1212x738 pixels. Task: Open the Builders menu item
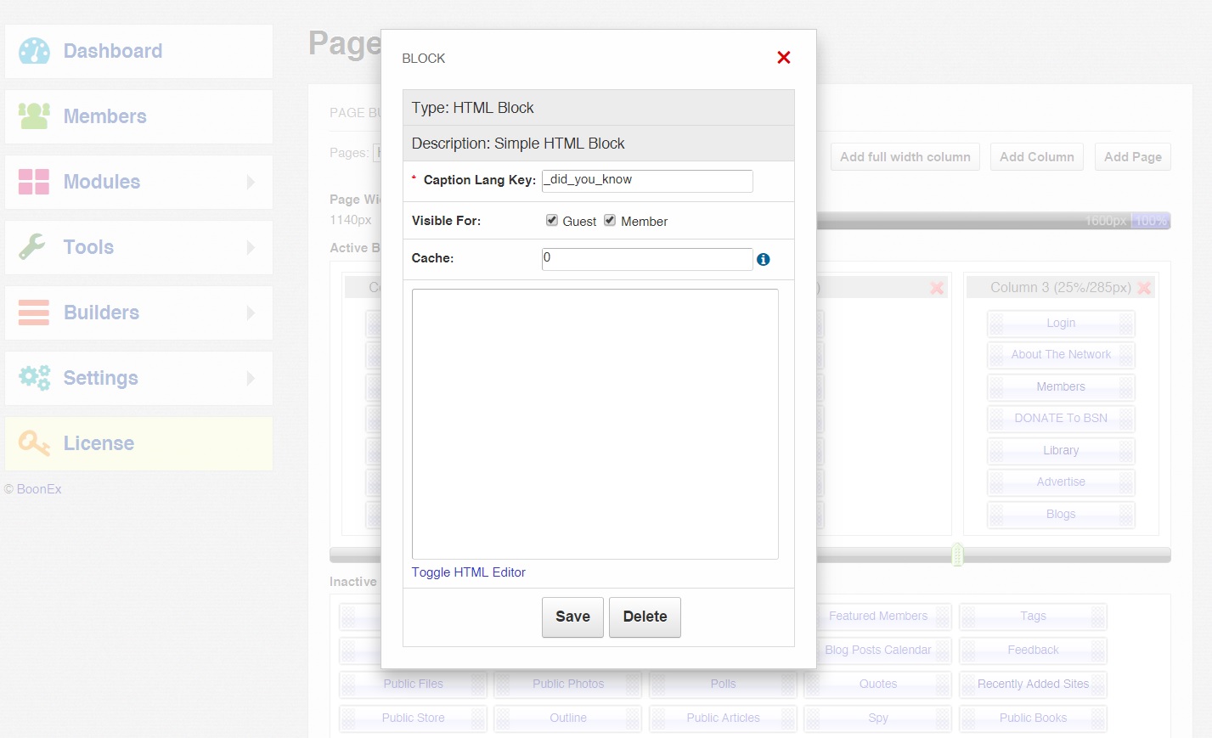tap(101, 313)
